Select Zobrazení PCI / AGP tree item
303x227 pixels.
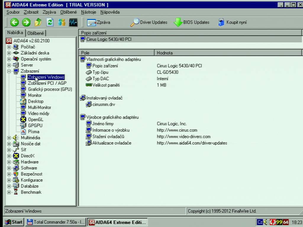[47, 83]
